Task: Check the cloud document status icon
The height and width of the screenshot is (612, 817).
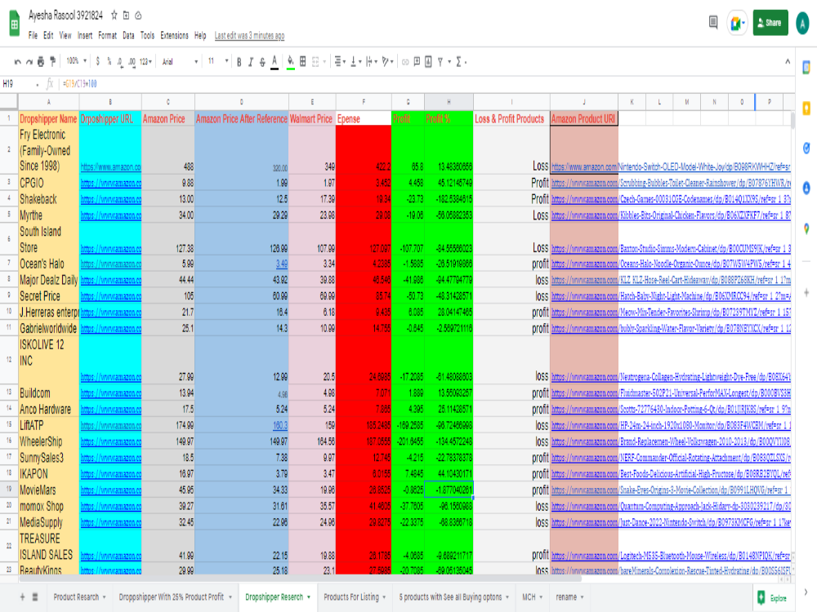Action: 138,16
